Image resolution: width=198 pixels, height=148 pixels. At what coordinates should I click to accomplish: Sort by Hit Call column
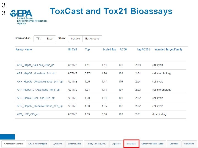pyautogui.click(x=72, y=49)
